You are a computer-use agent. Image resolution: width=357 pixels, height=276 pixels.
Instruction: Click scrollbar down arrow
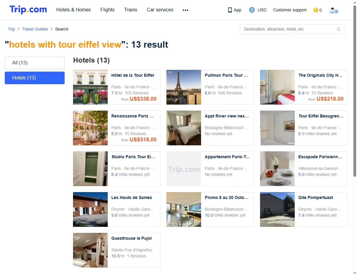[x=355, y=274]
